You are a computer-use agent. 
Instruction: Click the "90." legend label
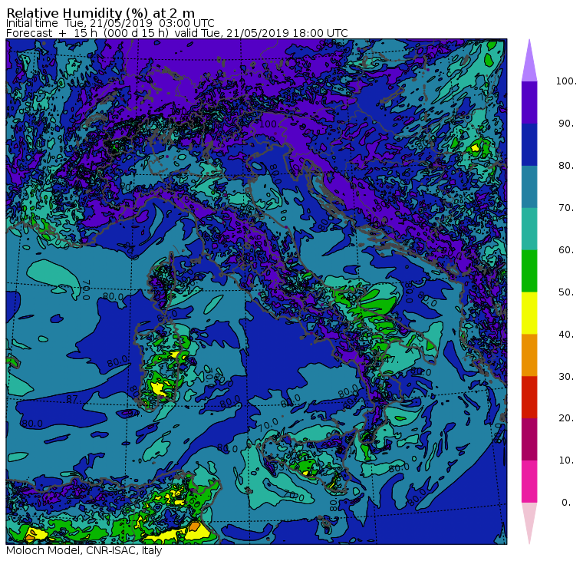[566, 124]
